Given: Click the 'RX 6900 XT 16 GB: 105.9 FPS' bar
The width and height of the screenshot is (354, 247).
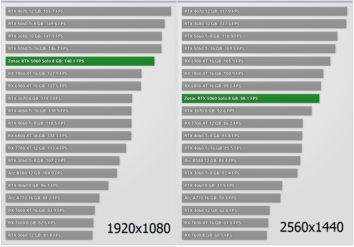Looking at the screenshot, I should 256,61.
